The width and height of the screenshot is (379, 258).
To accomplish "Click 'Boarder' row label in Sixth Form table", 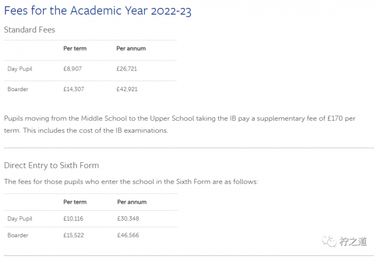I will tap(18, 235).
